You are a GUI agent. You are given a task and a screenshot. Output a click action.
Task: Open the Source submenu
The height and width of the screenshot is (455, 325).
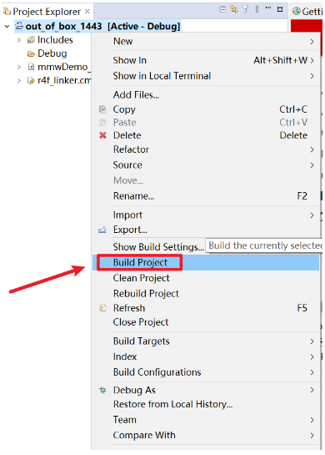206,165
